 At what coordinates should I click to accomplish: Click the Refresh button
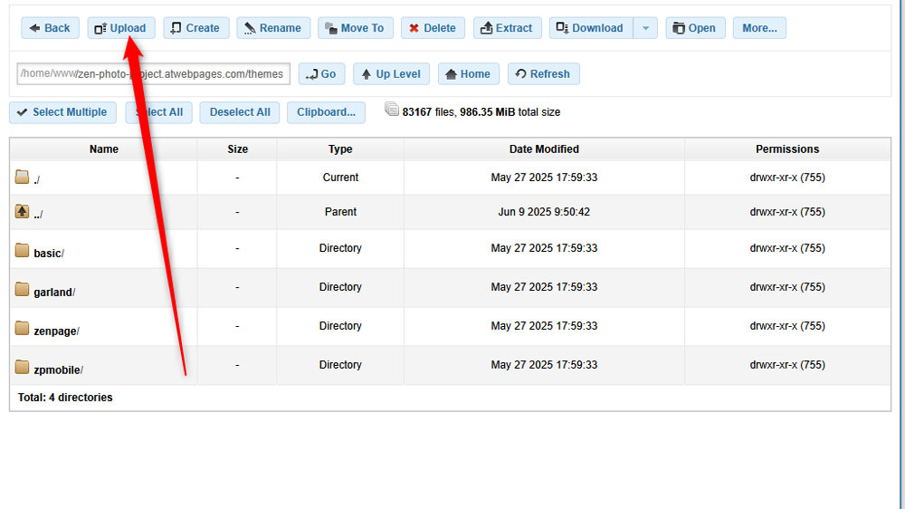click(x=543, y=74)
